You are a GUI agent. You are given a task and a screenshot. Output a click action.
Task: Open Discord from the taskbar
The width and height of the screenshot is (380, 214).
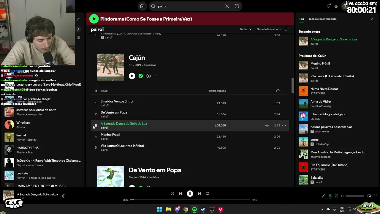point(177,209)
